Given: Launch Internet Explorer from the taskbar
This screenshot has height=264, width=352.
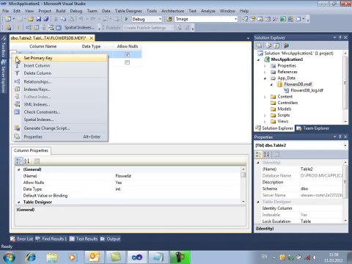Looking at the screenshot, I should [x=31, y=257].
